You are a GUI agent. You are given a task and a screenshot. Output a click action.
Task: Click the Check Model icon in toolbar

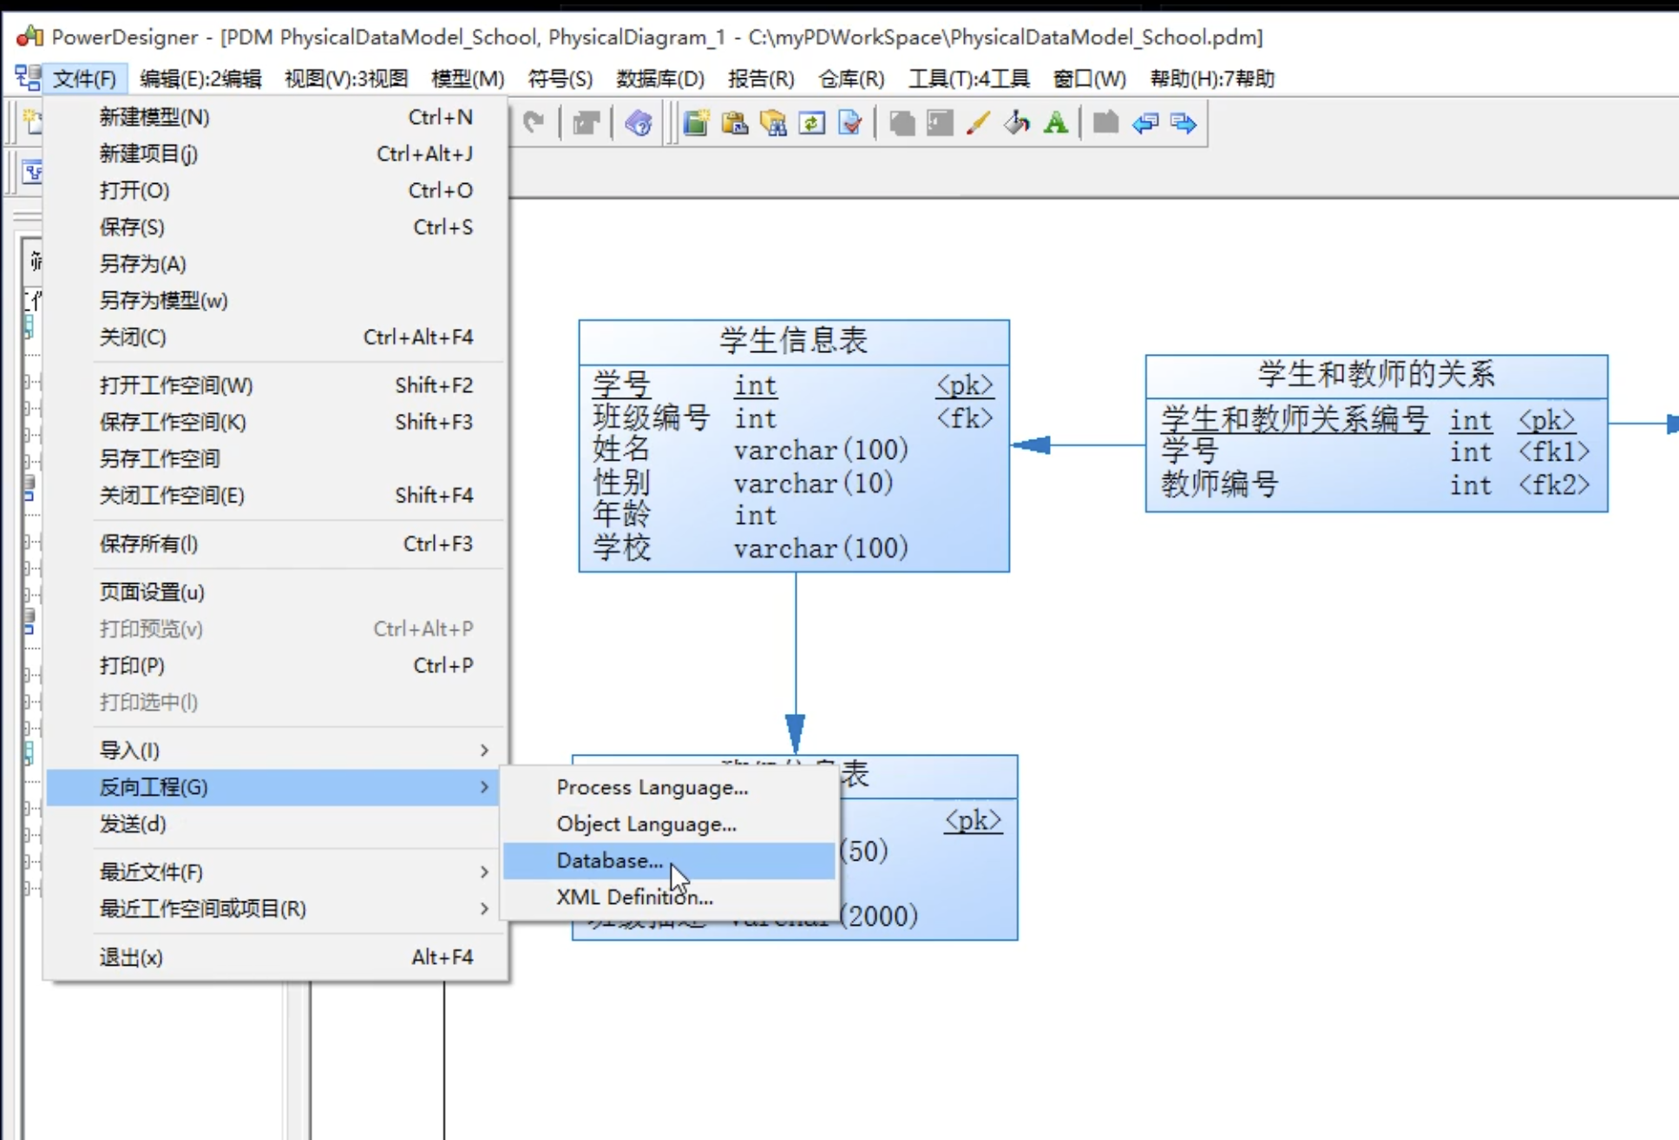click(x=850, y=123)
